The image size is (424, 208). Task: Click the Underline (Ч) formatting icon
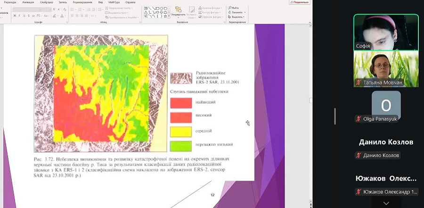click(24, 16)
